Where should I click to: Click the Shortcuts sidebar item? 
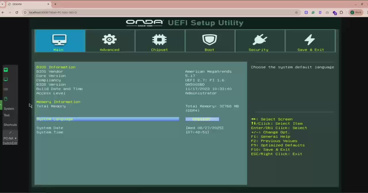[x=10, y=125]
